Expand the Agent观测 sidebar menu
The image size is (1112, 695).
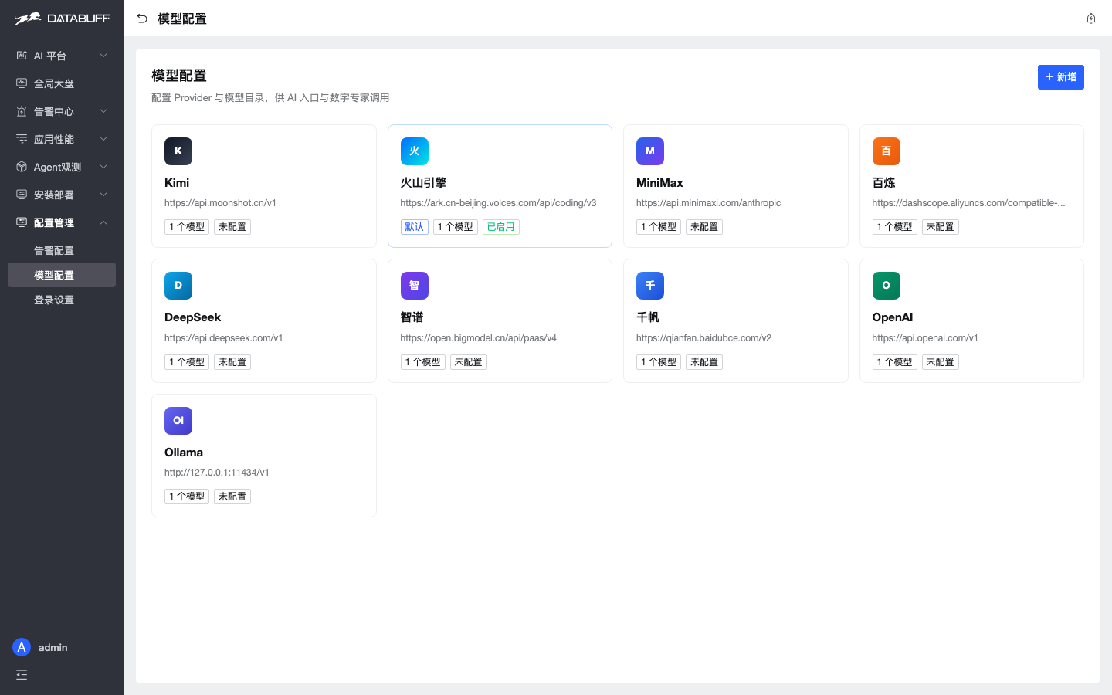[62, 167]
